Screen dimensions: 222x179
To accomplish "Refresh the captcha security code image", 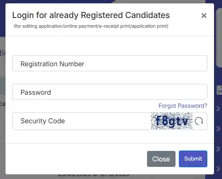I will 199,121.
